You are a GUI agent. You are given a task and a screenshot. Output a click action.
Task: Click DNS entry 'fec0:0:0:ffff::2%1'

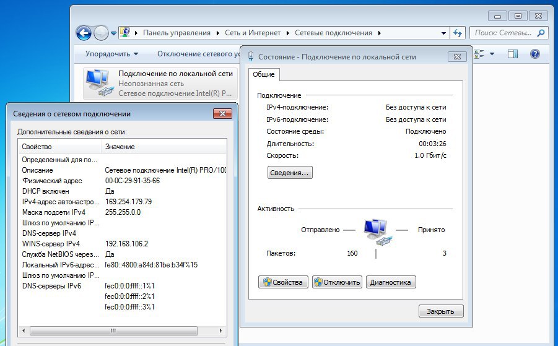pos(130,296)
